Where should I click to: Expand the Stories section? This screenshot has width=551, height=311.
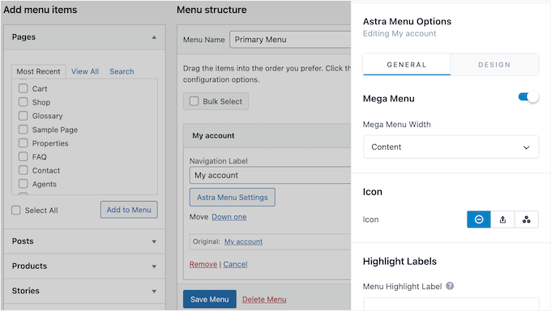tap(84, 291)
